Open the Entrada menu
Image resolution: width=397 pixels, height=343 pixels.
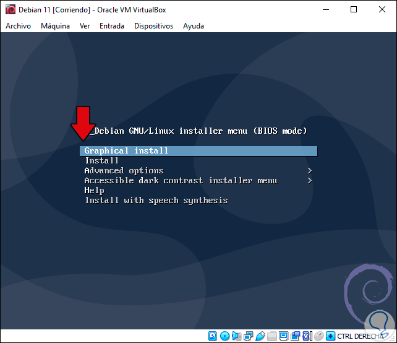(112, 26)
